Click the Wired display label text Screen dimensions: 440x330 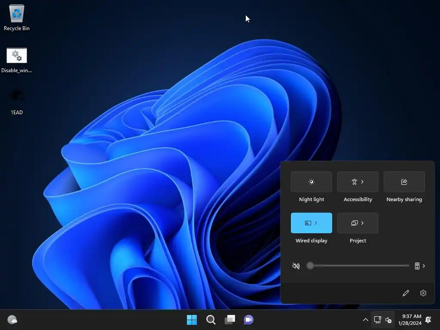click(x=312, y=241)
